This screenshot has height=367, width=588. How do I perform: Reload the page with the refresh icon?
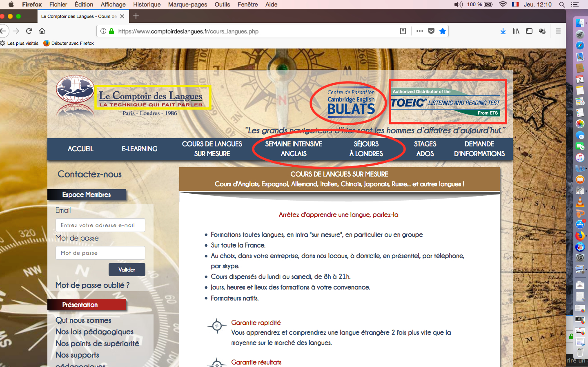(29, 31)
